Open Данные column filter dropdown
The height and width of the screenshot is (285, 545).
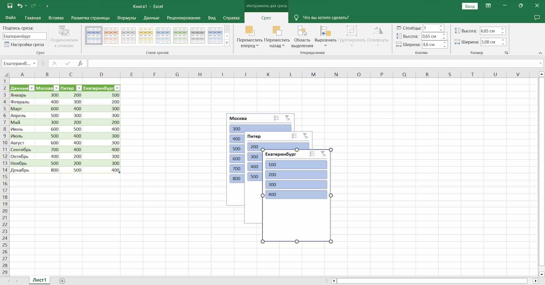(x=31, y=88)
